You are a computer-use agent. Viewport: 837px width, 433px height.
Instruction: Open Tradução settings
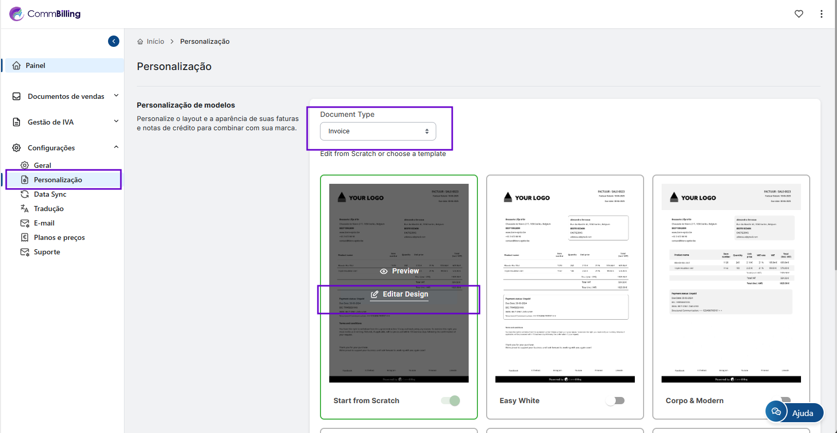pos(48,209)
